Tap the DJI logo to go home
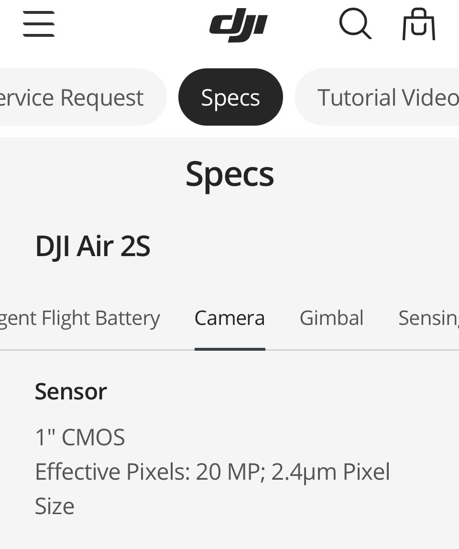Screen dimensions: 459x549 coord(238,25)
